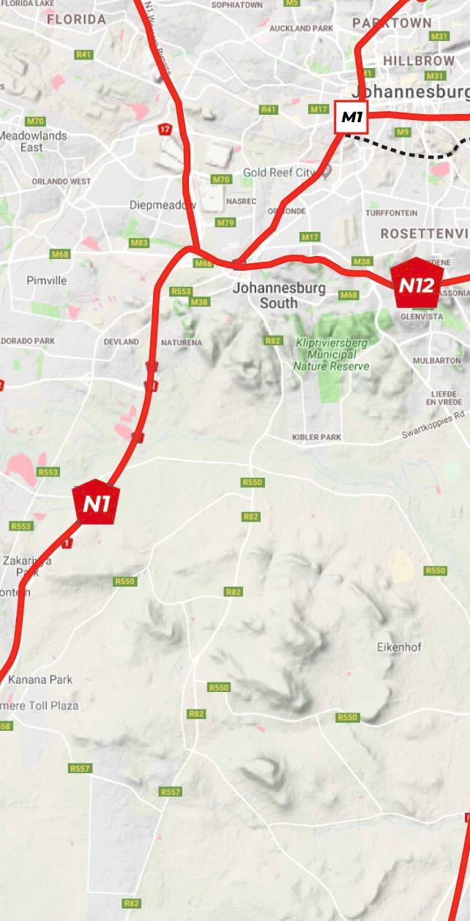Click the red N1 highway shield

tap(96, 503)
